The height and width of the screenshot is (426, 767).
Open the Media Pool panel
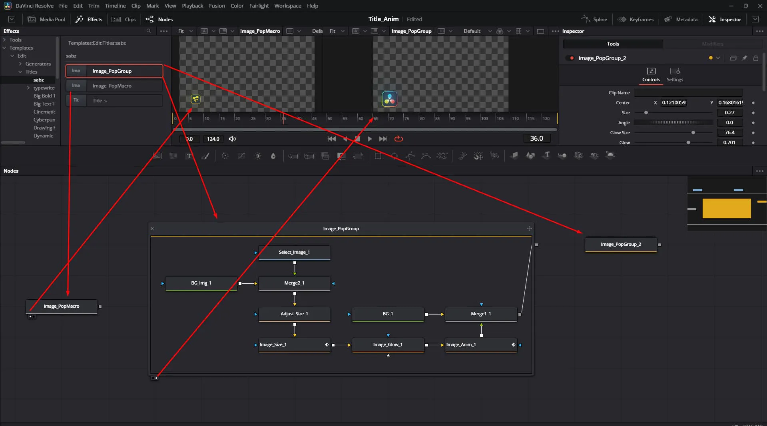tap(46, 19)
